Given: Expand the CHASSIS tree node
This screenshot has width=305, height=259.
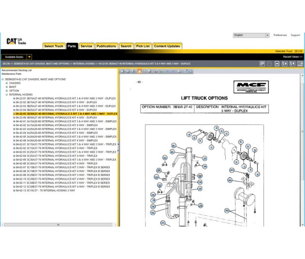Looking at the screenshot, I should click(x=7, y=83).
